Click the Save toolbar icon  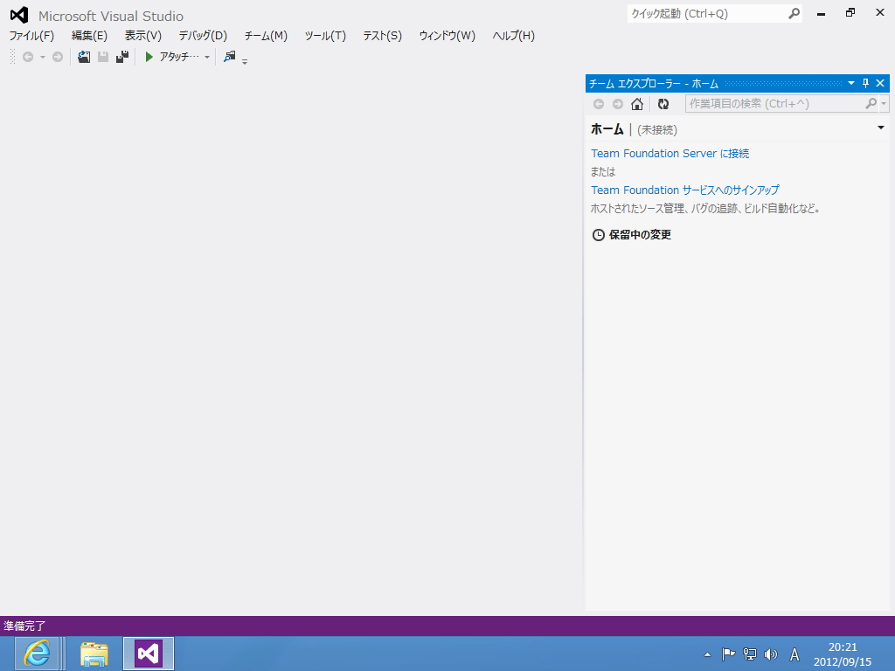(x=103, y=57)
